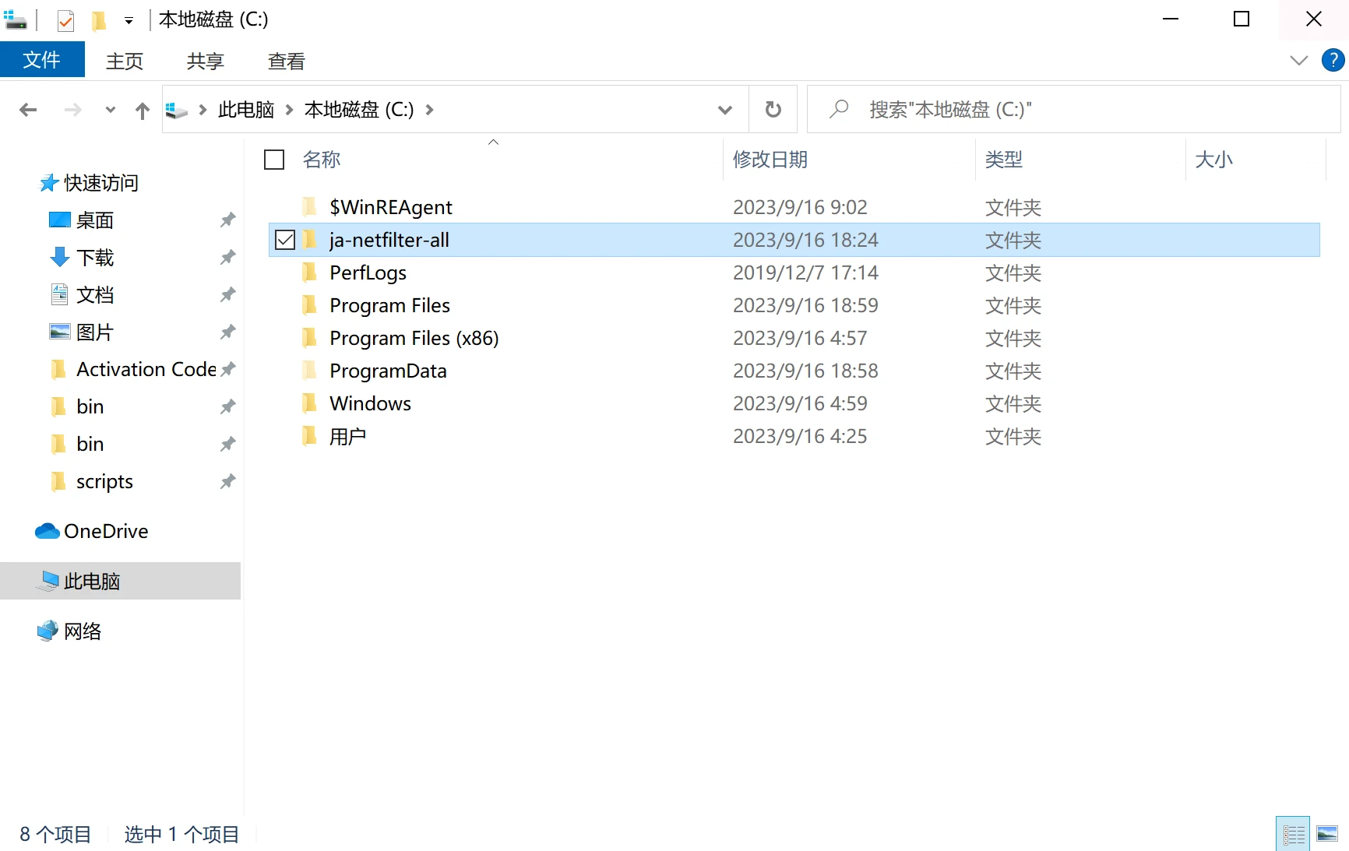Expand chevron after 本地磁盘 (C:) breadcrumb
This screenshot has width=1349, height=851.
coord(429,110)
